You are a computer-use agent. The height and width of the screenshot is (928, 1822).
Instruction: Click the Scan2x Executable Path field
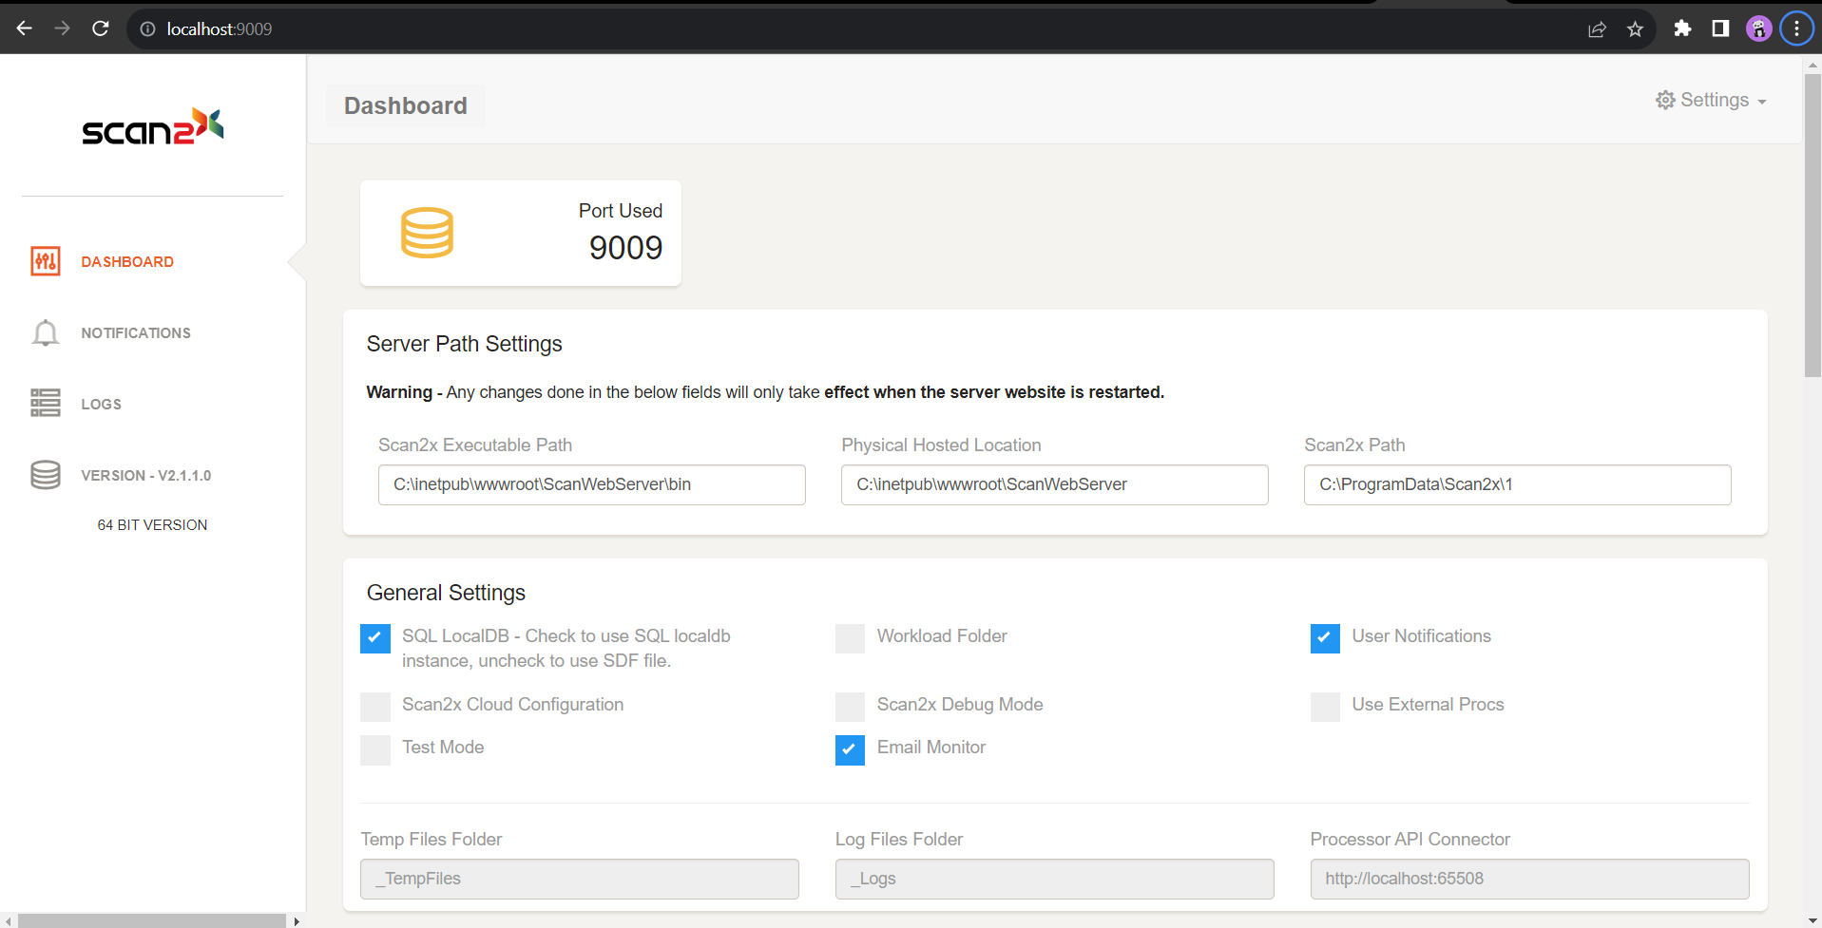tap(592, 484)
